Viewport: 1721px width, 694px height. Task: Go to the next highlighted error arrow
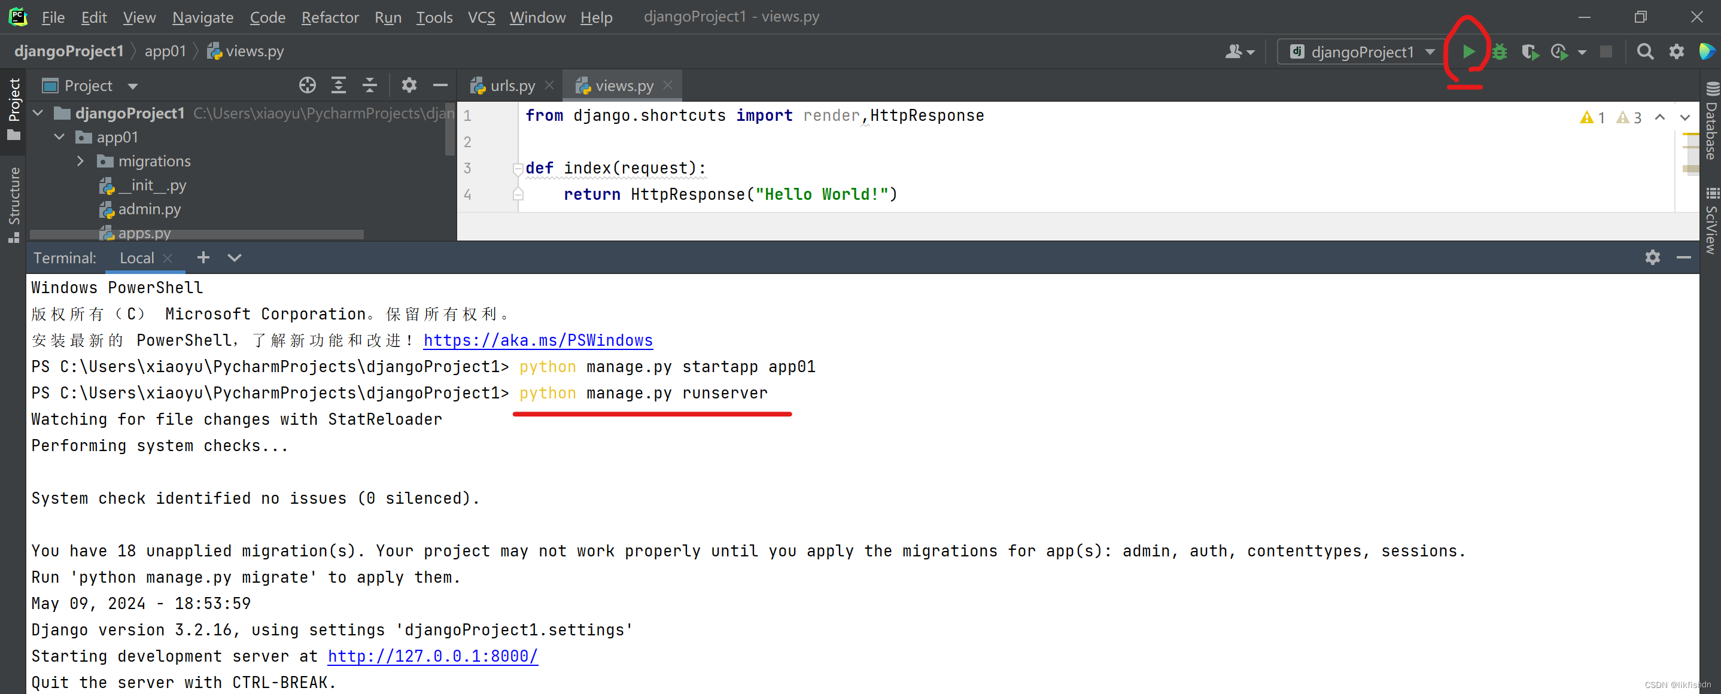pos(1684,117)
